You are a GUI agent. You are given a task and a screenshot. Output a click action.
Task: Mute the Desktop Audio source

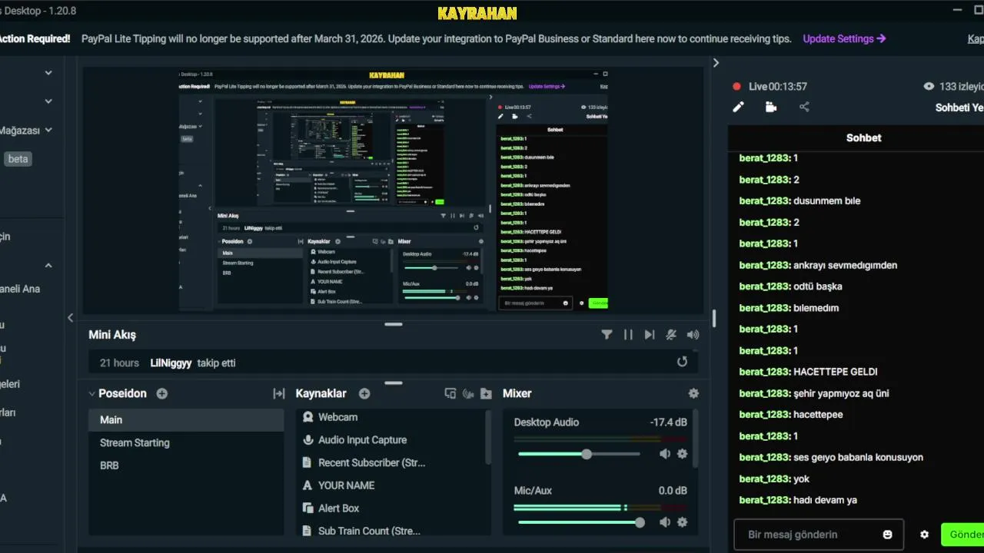665,454
